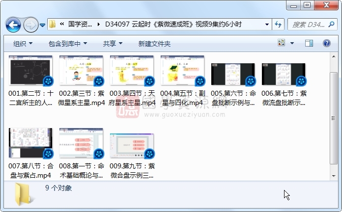Image resolution: width=342 pixels, height=212 pixels.
Task: Open the view options dropdown arrow
Action: click(292, 43)
